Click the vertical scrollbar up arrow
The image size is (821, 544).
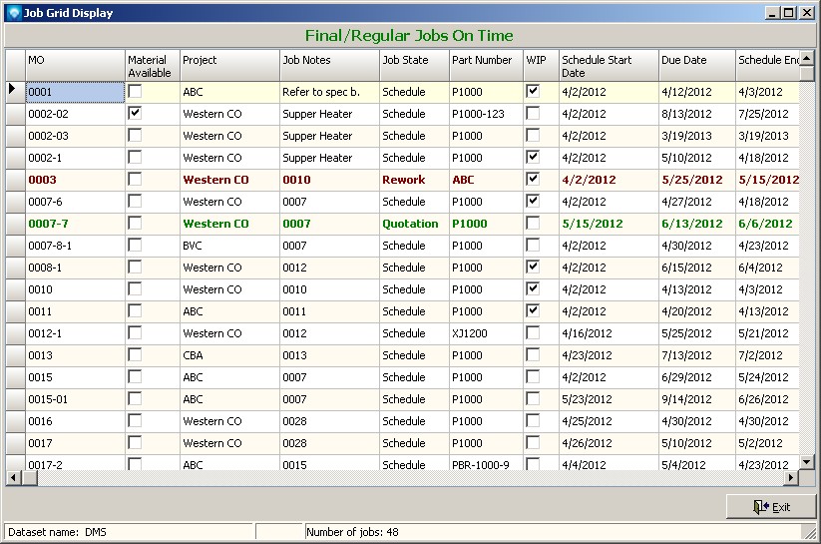pos(807,58)
